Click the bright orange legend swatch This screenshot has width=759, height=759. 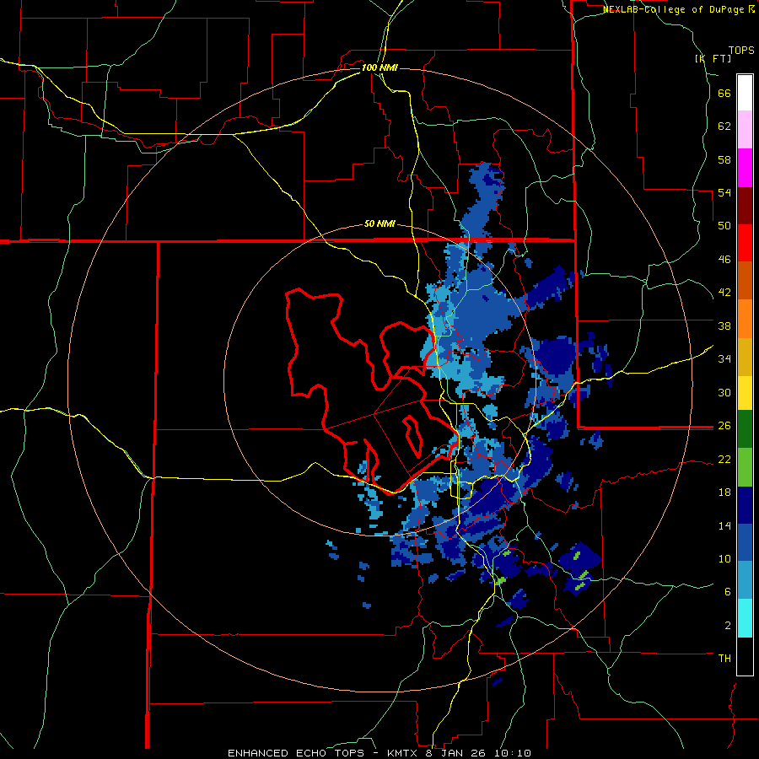745,319
